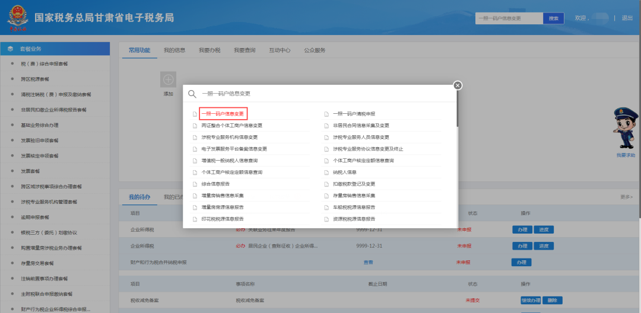This screenshot has height=313, width=641.
Task: Open 非居民合同信息采集及变更 result
Action: (361, 125)
